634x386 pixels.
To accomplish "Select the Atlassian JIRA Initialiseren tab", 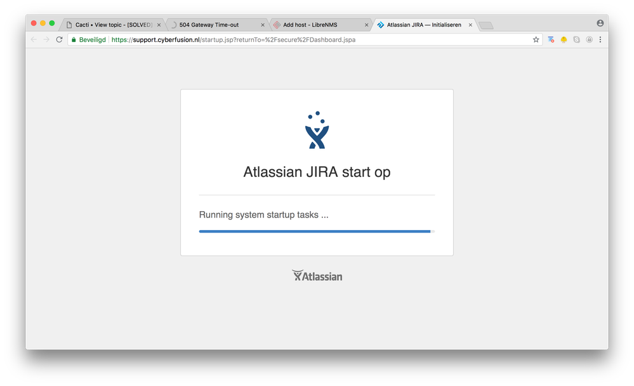I will point(424,25).
